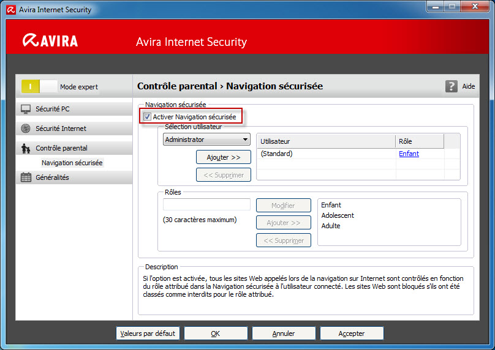This screenshot has height=350, width=495.
Task: Open Contrôle parental section
Action: coord(74,148)
